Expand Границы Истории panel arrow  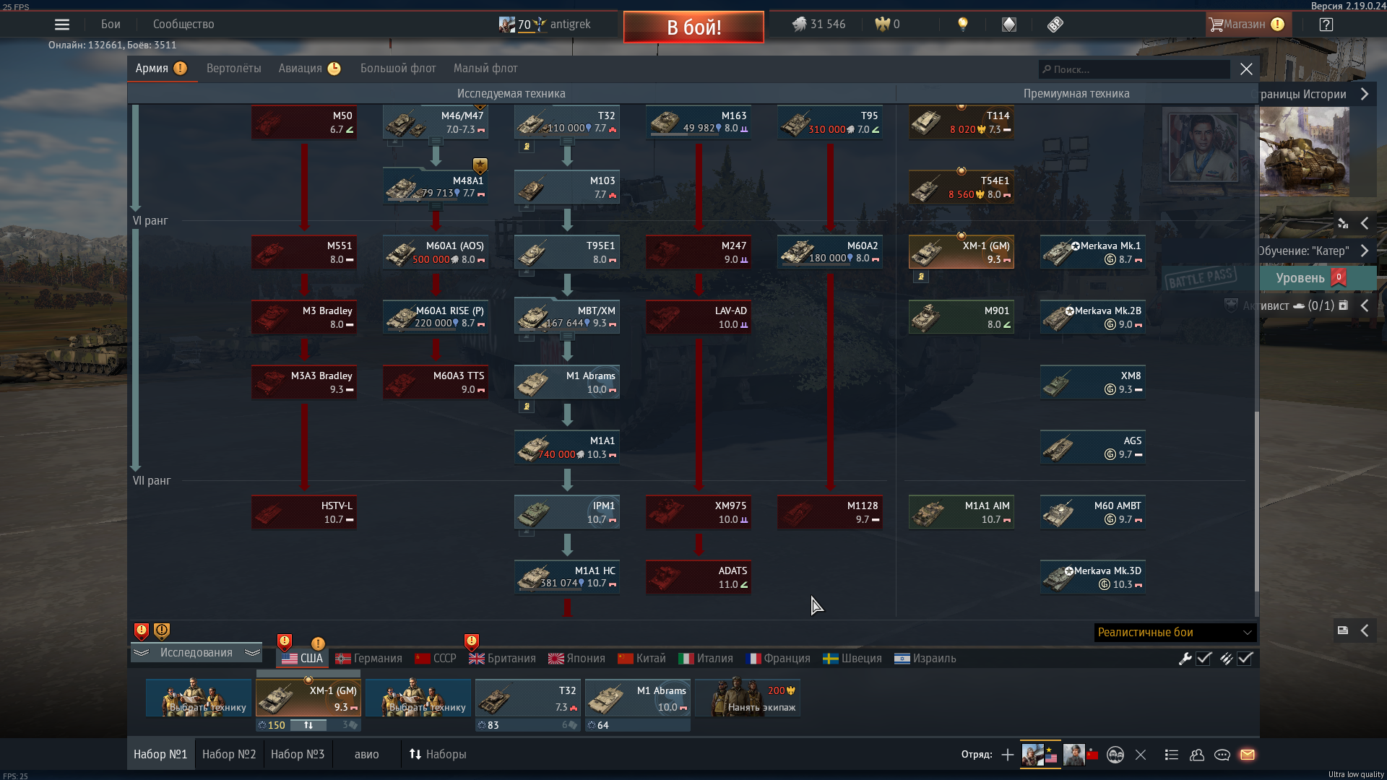1365,94
